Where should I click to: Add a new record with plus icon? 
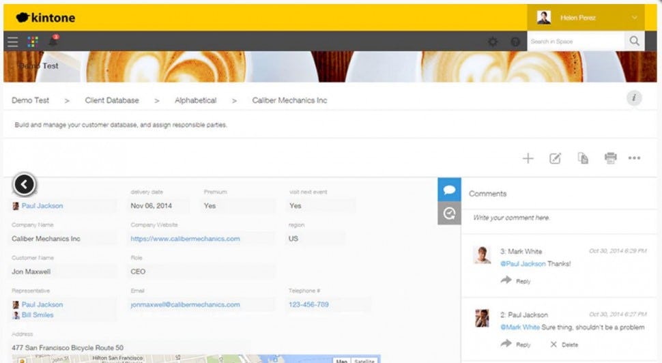[528, 158]
